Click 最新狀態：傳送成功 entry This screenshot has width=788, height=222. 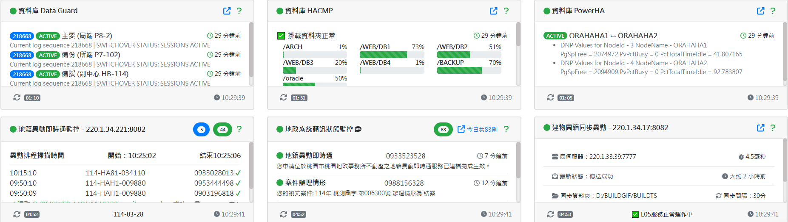coord(582,176)
